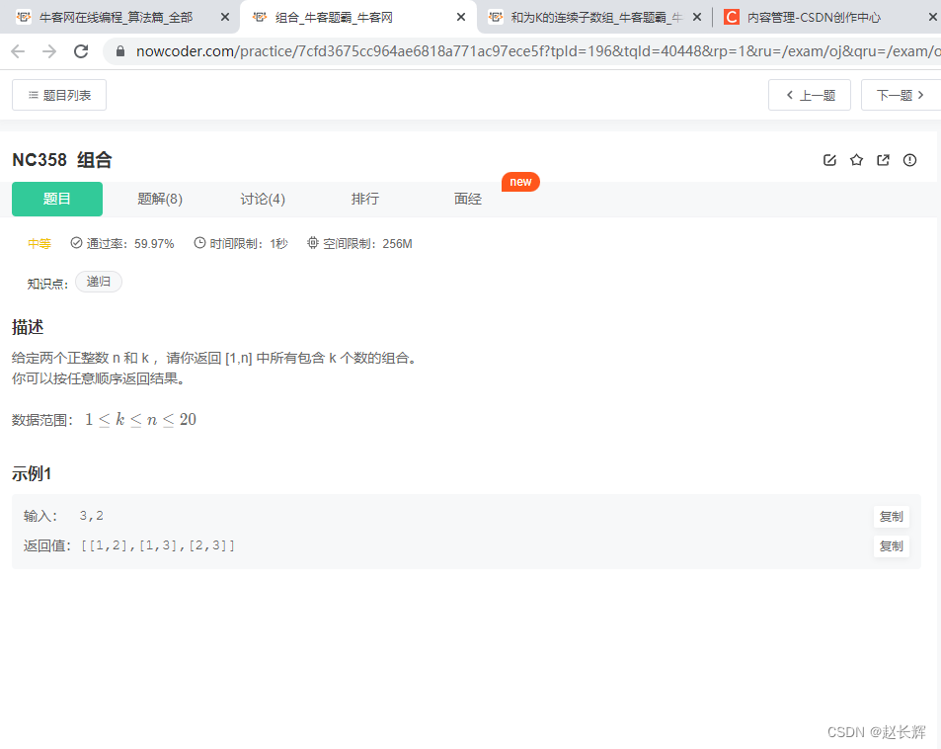Reload the page in the browser
The image size is (941, 749).
pyautogui.click(x=82, y=52)
